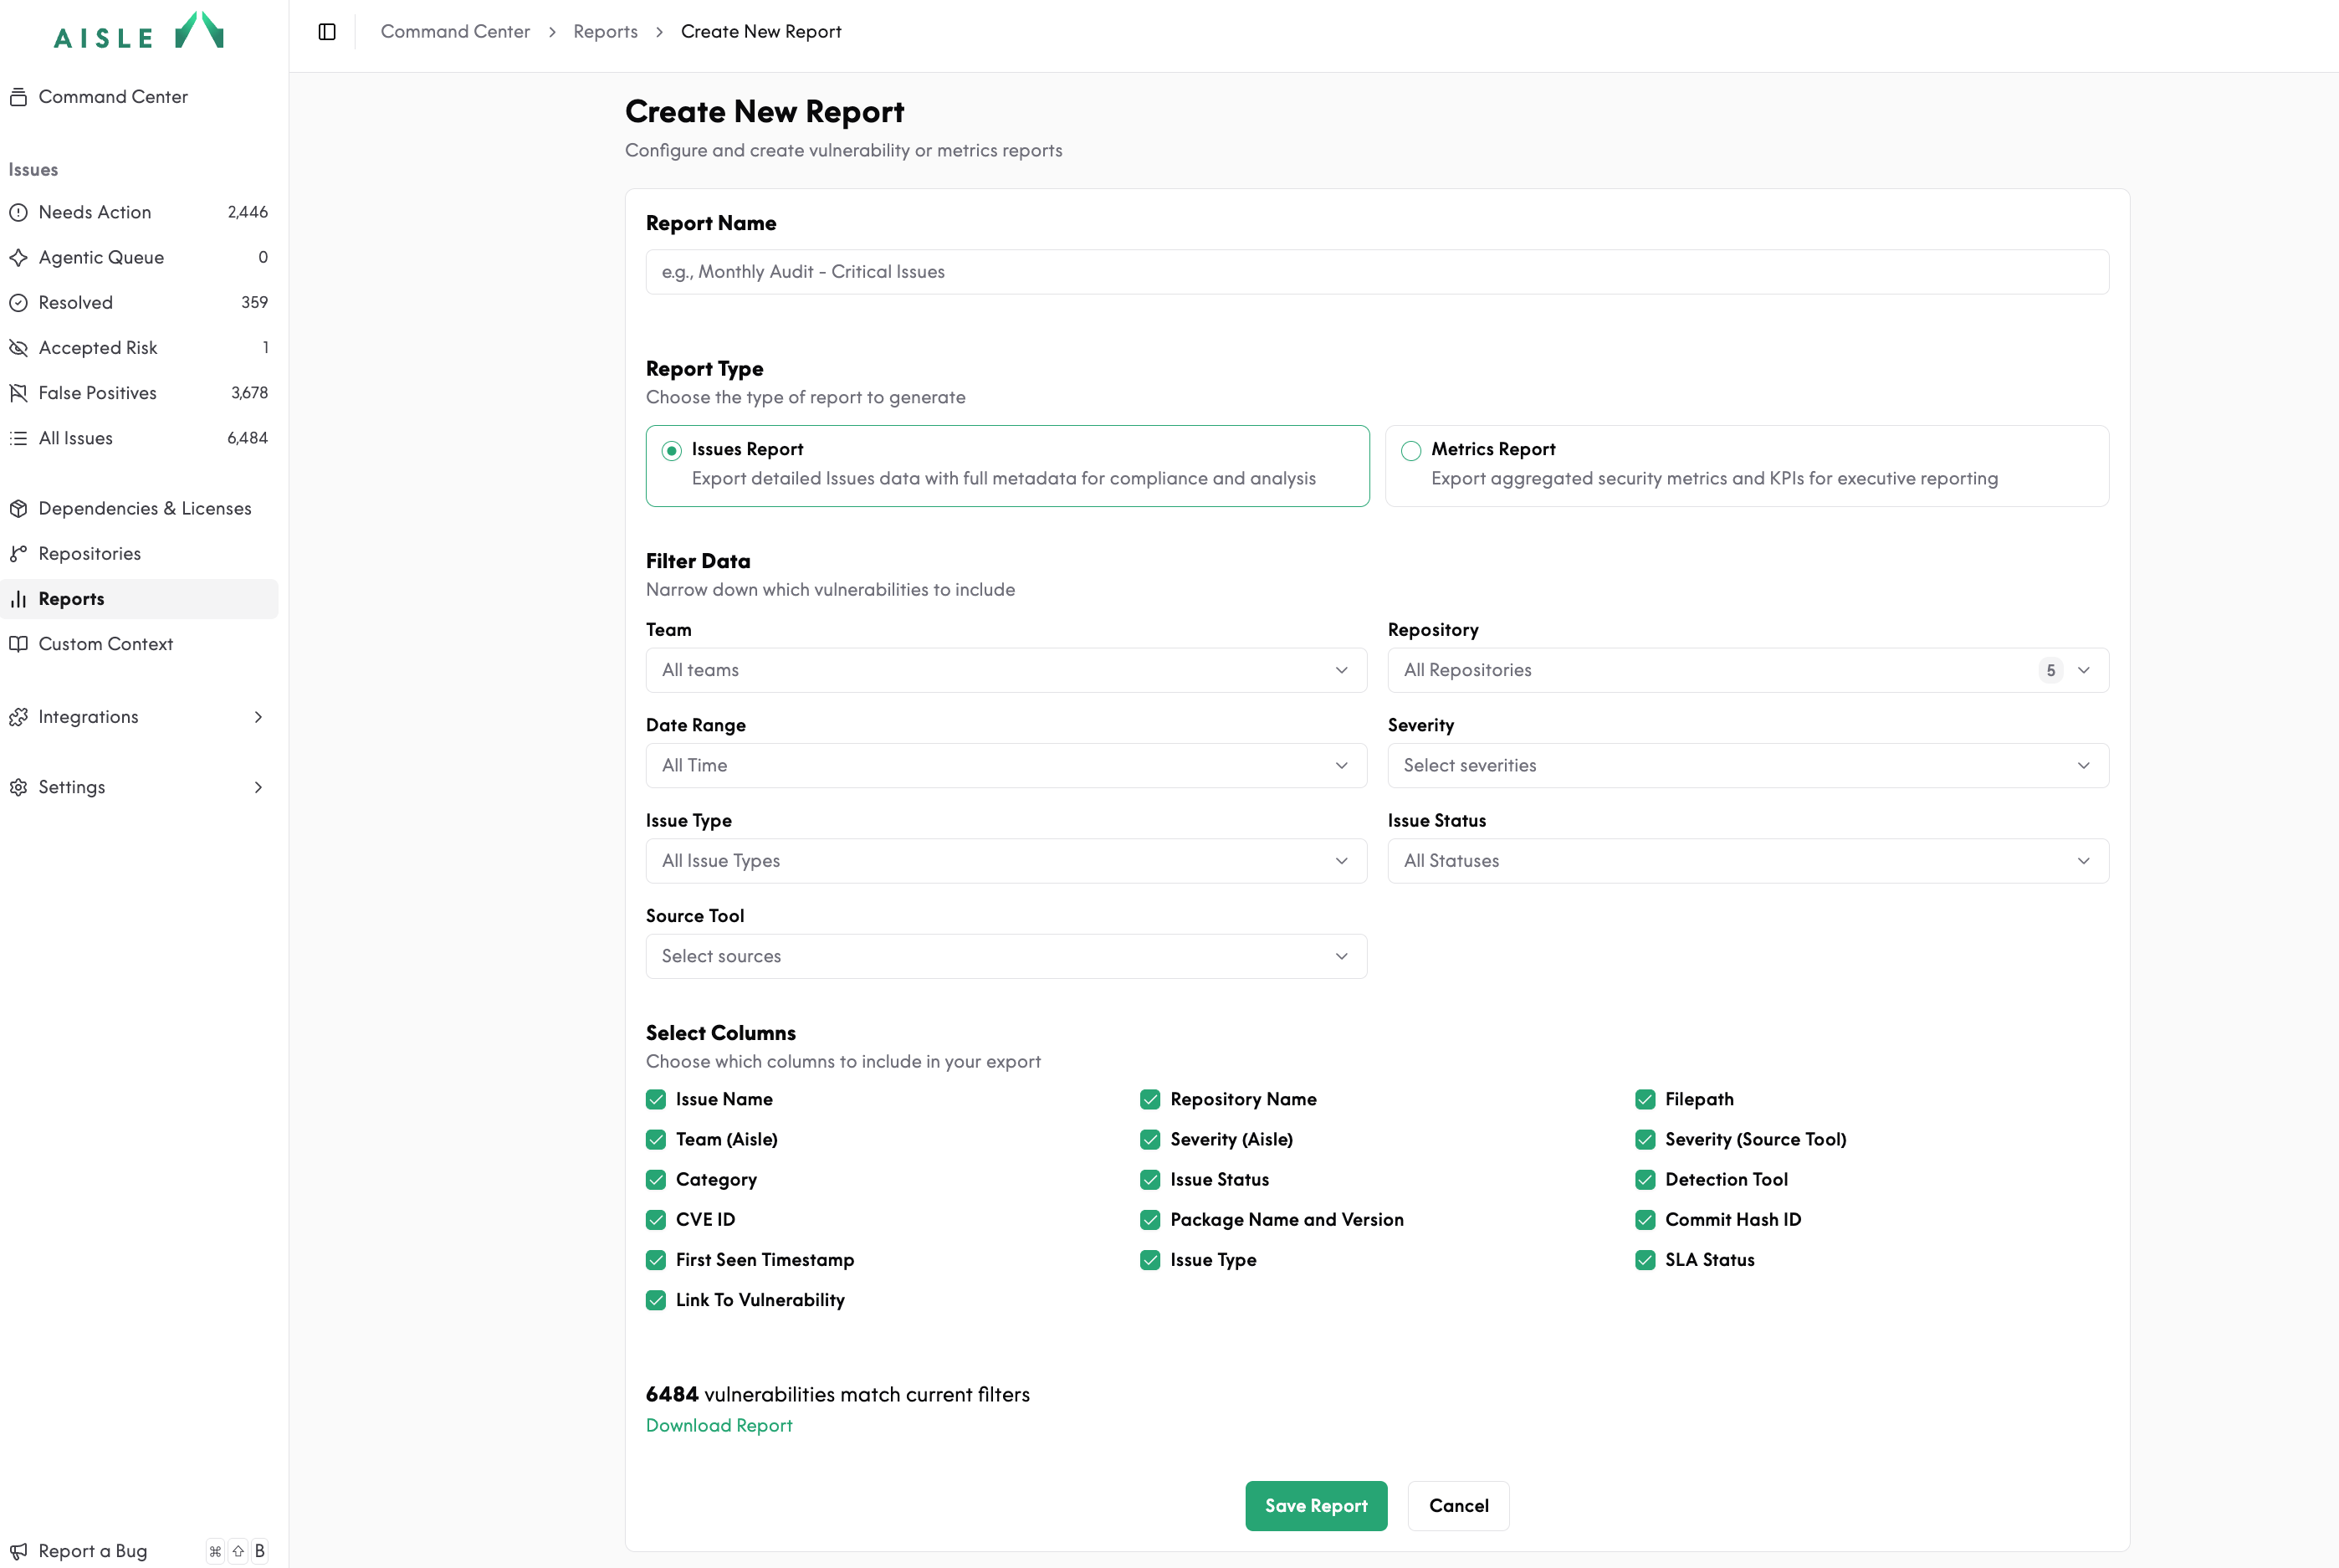Image resolution: width=2339 pixels, height=1568 pixels.
Task: Open the Repository dropdown
Action: (1748, 670)
